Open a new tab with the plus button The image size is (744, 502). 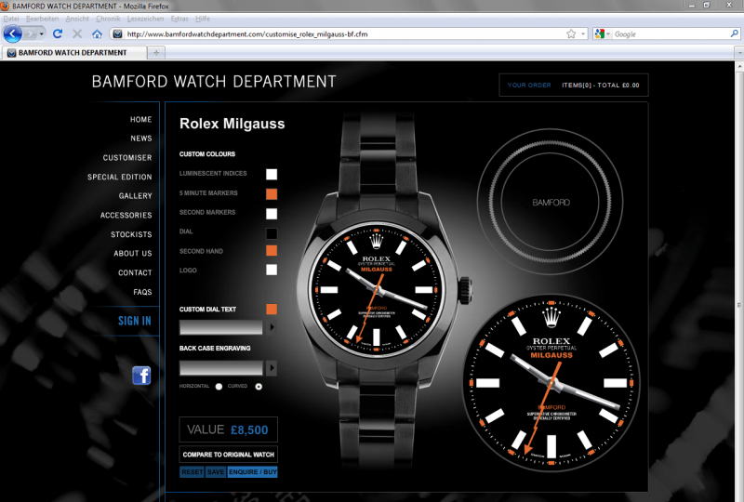coord(156,53)
